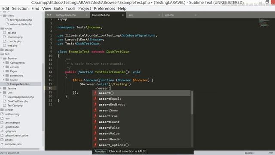The height and width of the screenshot is (155, 275).
Task: Expand the Components folder arrow
Action: click(3, 62)
